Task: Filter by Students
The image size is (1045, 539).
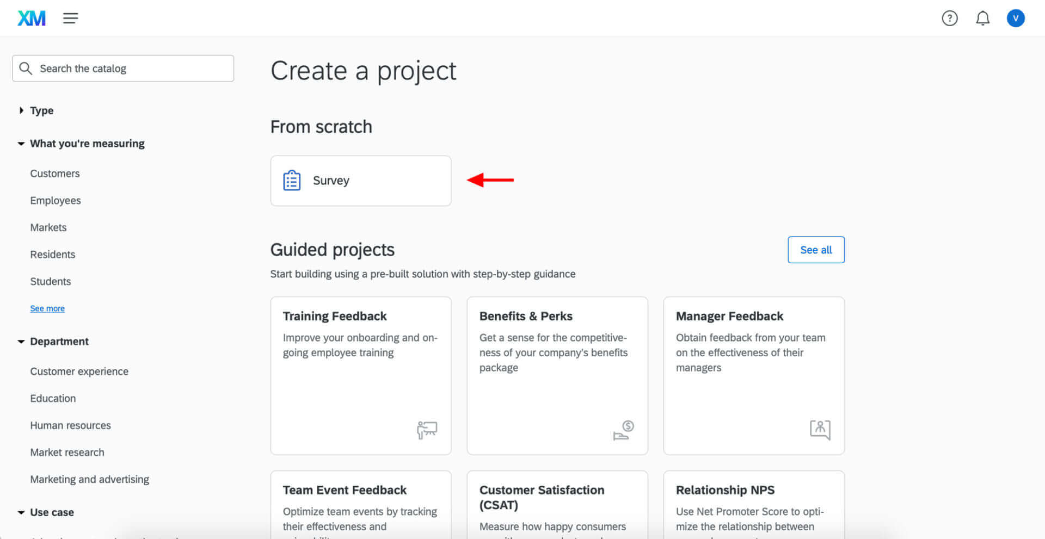Action: (x=51, y=282)
